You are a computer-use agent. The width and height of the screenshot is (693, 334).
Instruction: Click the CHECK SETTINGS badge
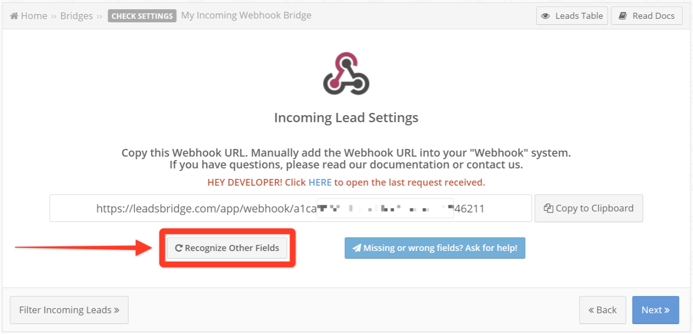[142, 16]
